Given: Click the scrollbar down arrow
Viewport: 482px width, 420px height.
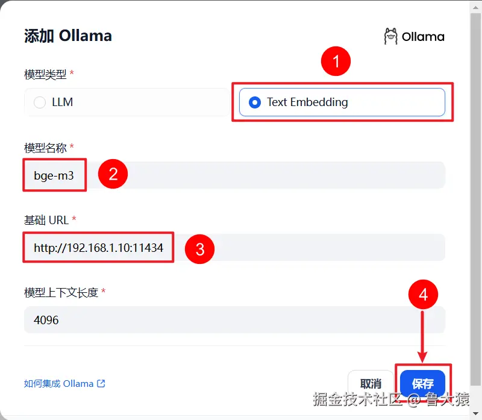Looking at the screenshot, I should (475, 413).
